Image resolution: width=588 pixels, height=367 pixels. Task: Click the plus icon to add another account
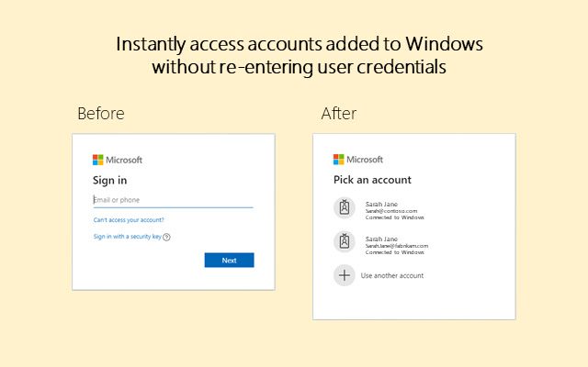coord(345,275)
